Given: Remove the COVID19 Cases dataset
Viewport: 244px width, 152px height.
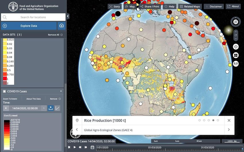Looking at the screenshot, I should tap(55, 99).
